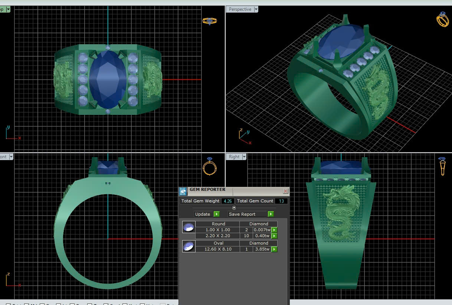
Task: Close the Gem Reporter panel
Action: 285,191
